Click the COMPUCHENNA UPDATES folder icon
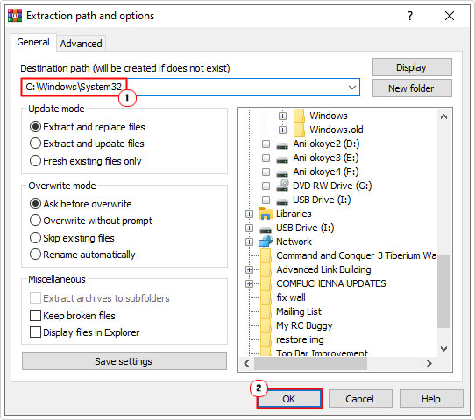This screenshot has width=475, height=420. coord(266,283)
